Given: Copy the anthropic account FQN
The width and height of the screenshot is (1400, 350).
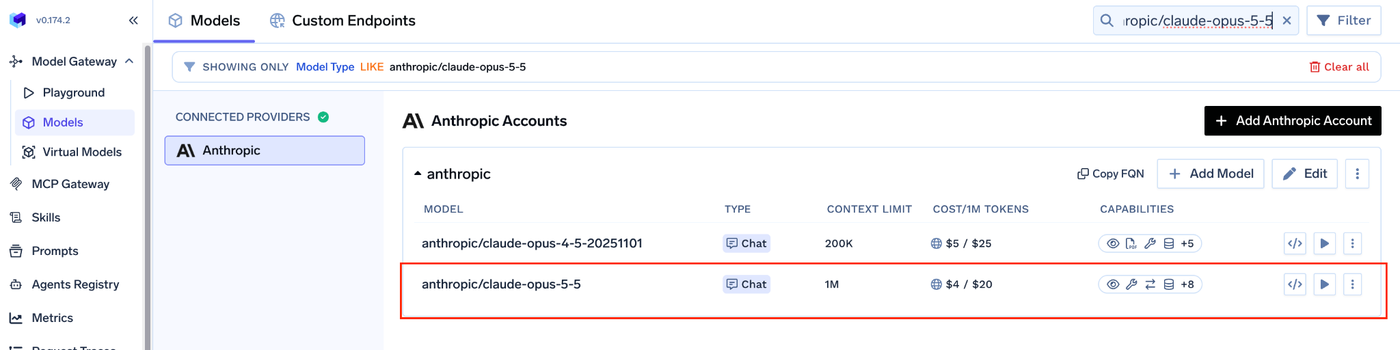Looking at the screenshot, I should tap(1111, 174).
